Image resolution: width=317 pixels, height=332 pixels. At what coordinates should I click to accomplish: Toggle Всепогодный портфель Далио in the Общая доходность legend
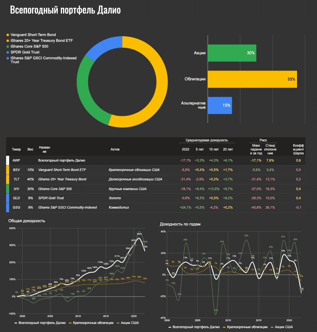click(x=40, y=323)
